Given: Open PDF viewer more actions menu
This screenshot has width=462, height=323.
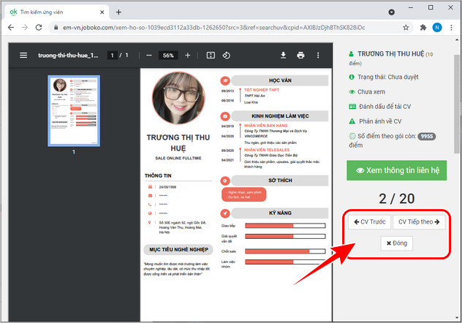Looking at the screenshot, I should (x=317, y=56).
